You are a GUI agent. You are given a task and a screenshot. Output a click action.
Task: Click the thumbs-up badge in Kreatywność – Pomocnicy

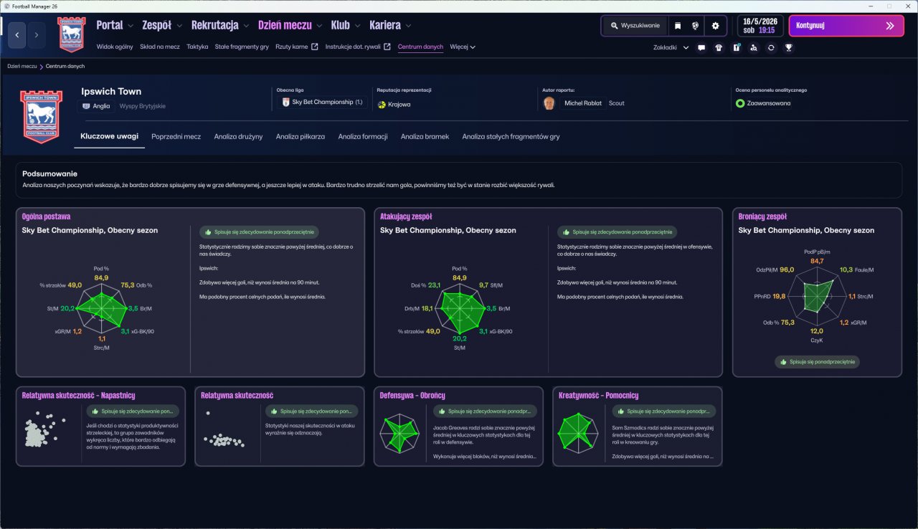664,411
